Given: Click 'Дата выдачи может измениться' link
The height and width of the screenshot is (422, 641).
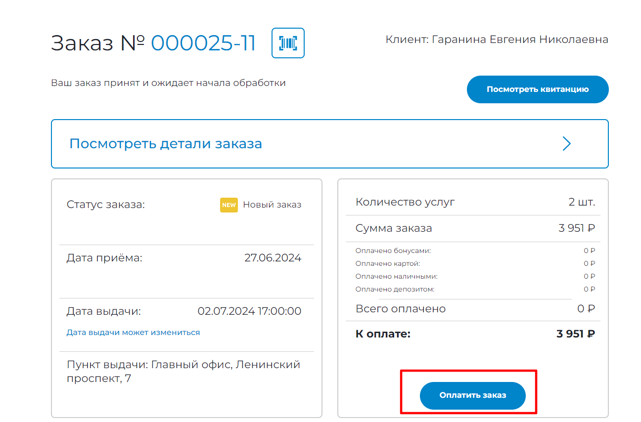Looking at the screenshot, I should point(133,333).
